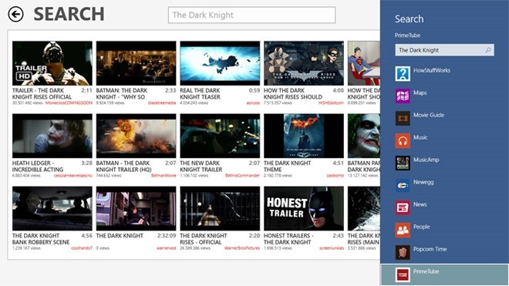Image resolution: width=509 pixels, height=286 pixels.
Task: Click the screenjunkies uploader link
Action: point(332,248)
